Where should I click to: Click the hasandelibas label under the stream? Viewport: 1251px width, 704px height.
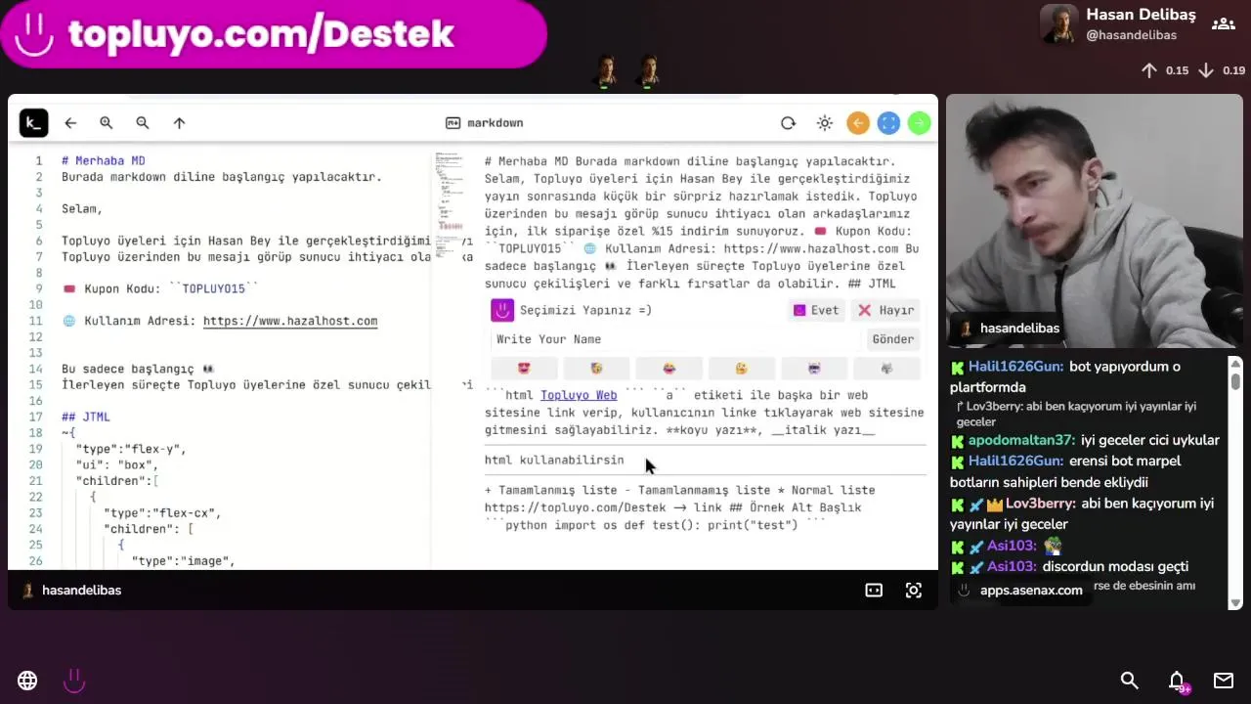point(81,591)
